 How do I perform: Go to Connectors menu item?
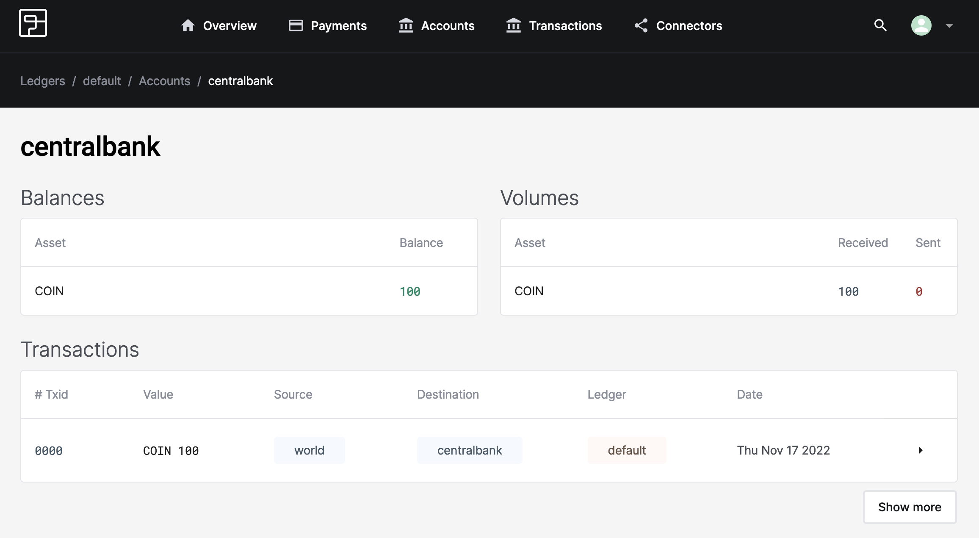[x=689, y=26]
